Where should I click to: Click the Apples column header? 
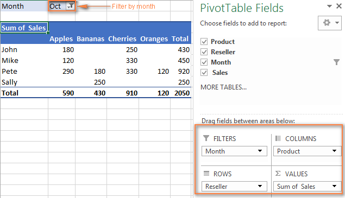click(x=61, y=39)
